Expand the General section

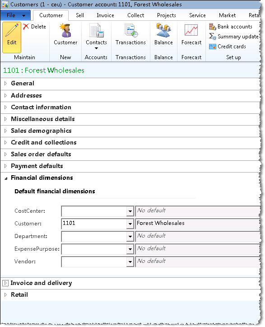click(5, 84)
